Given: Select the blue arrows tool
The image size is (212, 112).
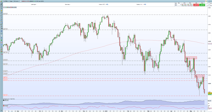Looking at the screenshot, I should [x=2, y=45].
